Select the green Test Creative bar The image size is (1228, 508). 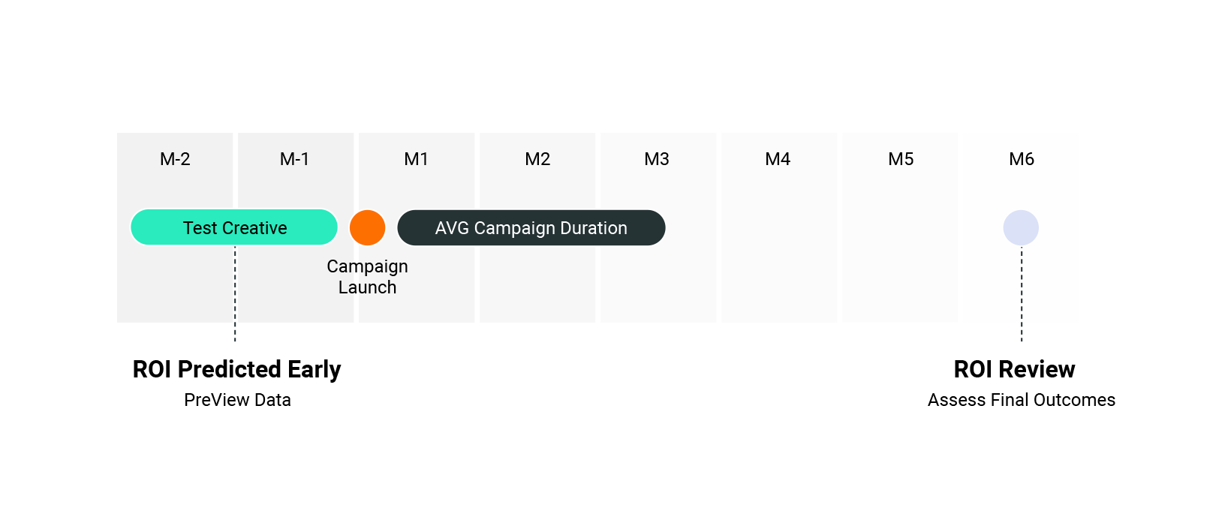pos(234,227)
